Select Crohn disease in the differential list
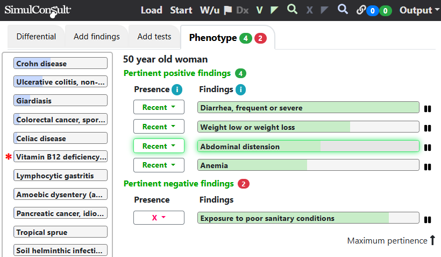The width and height of the screenshot is (441, 257). (x=61, y=64)
